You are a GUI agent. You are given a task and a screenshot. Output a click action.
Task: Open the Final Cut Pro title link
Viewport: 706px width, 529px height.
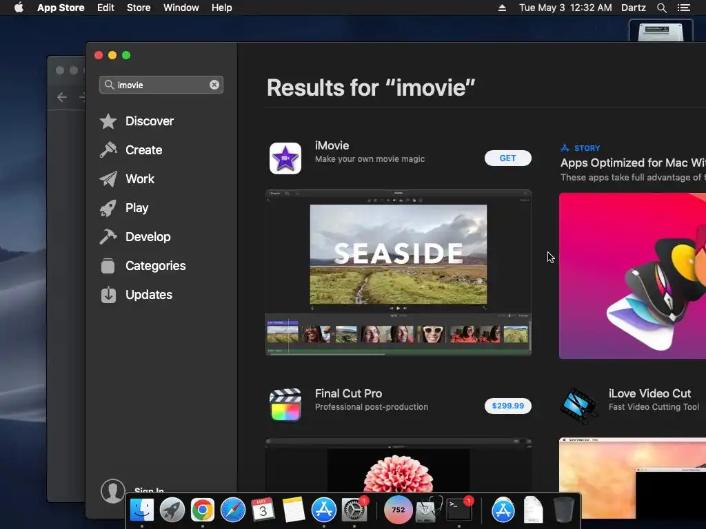(348, 393)
